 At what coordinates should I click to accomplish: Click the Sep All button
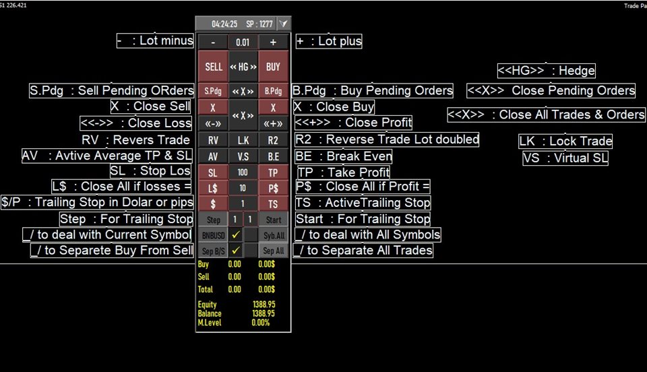pyautogui.click(x=273, y=250)
